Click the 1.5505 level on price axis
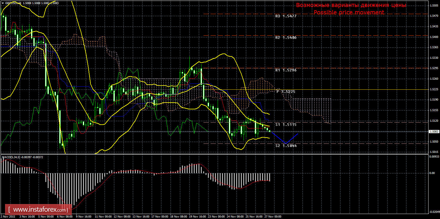The width and height of the screenshot is (440, 219). pyautogui.click(x=434, y=6)
